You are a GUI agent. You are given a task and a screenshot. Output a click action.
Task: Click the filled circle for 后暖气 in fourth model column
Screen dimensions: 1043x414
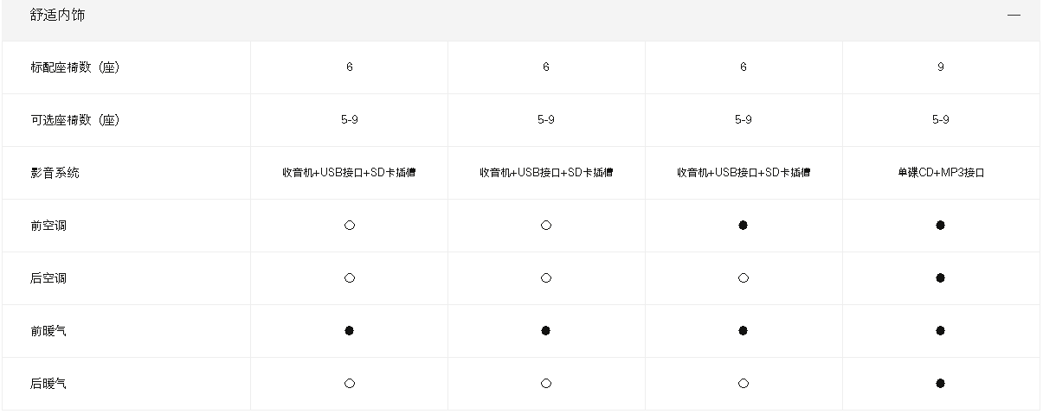click(940, 384)
